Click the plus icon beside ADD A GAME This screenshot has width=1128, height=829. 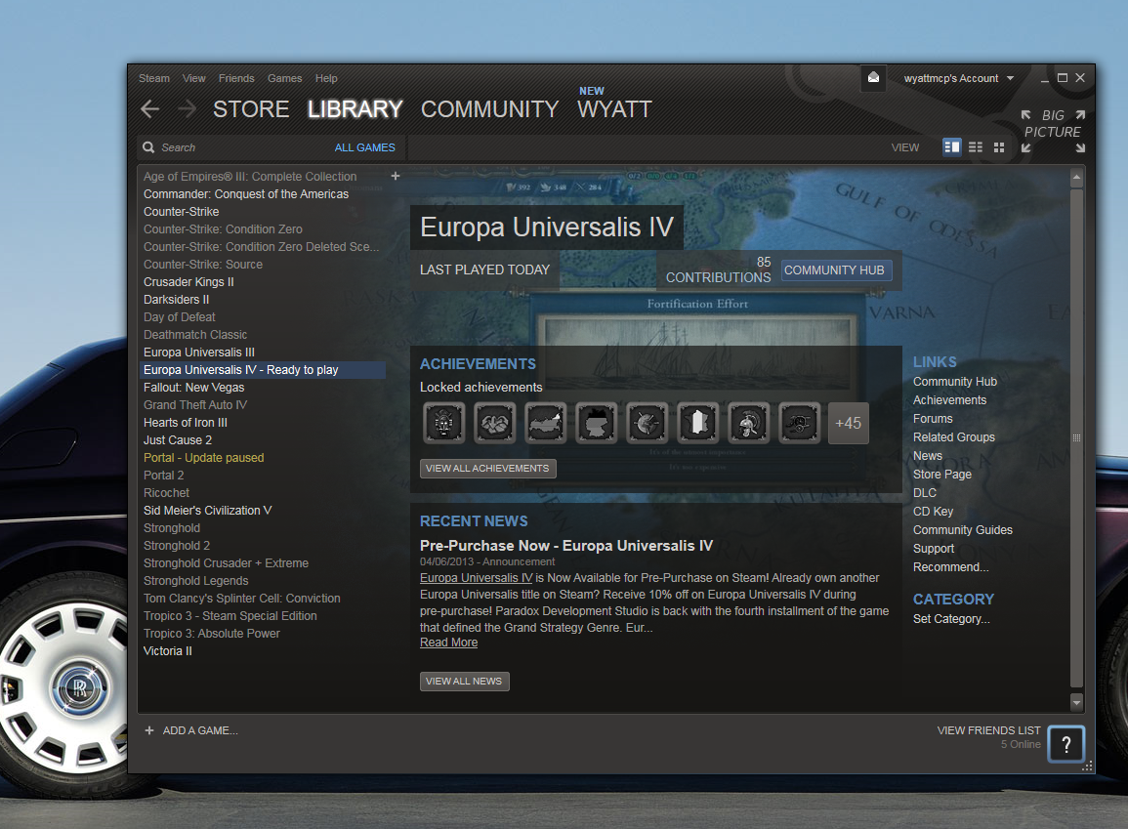pyautogui.click(x=149, y=730)
